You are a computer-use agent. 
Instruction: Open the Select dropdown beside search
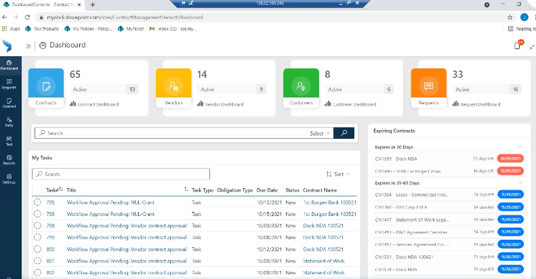pos(320,133)
